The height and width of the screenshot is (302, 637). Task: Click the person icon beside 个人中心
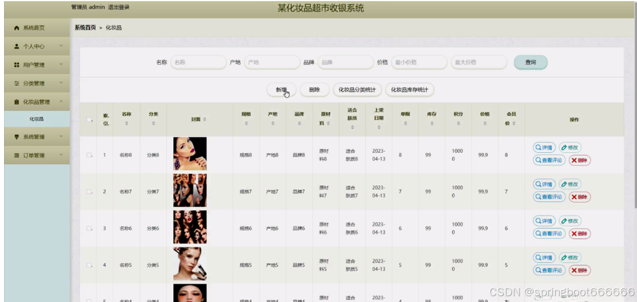click(17, 46)
